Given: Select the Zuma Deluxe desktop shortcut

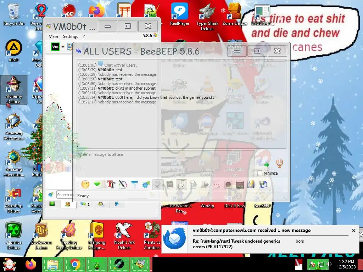Looking at the screenshot, I should click(235, 15).
